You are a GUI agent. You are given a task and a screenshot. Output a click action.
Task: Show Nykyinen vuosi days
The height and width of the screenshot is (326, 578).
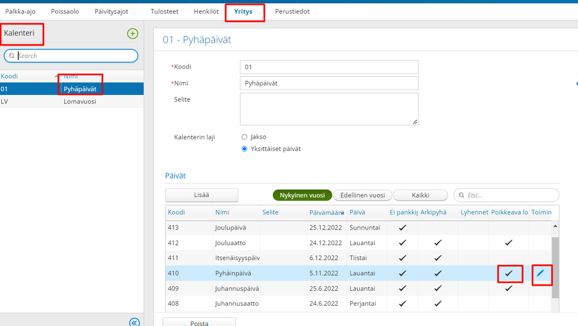pos(302,195)
